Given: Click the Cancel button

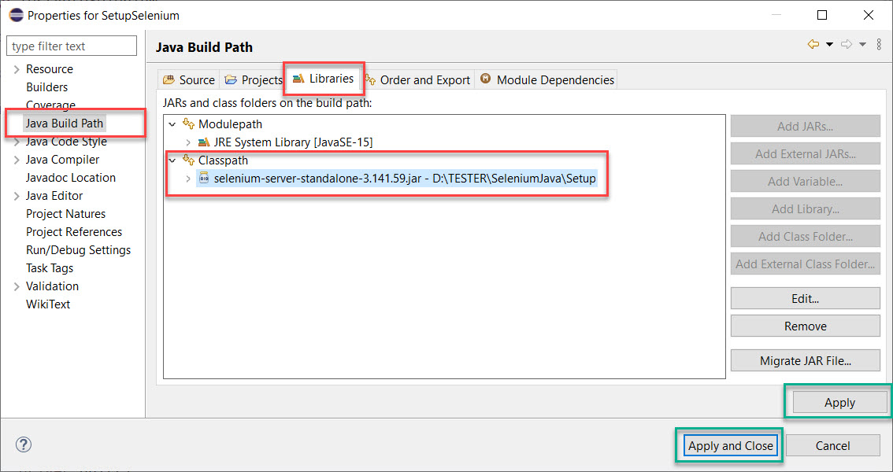Looking at the screenshot, I should point(832,445).
